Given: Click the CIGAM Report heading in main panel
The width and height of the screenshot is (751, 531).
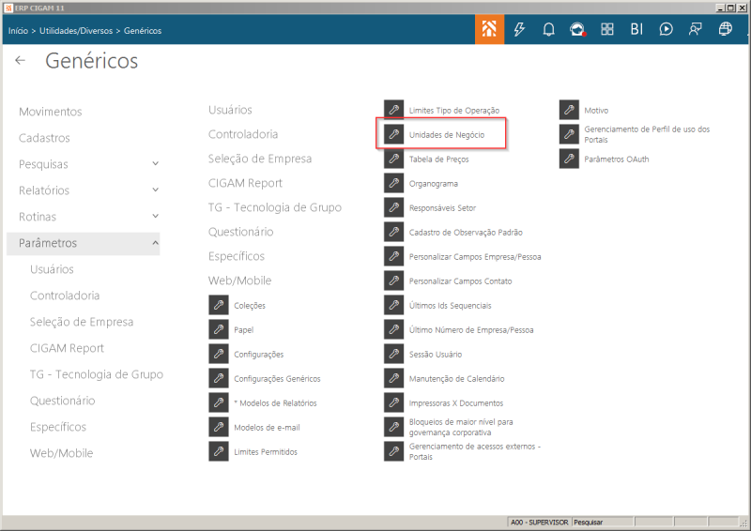Looking at the screenshot, I should (245, 183).
